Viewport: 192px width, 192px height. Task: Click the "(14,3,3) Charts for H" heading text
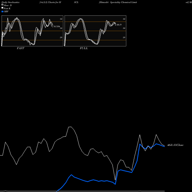click(50, 2)
